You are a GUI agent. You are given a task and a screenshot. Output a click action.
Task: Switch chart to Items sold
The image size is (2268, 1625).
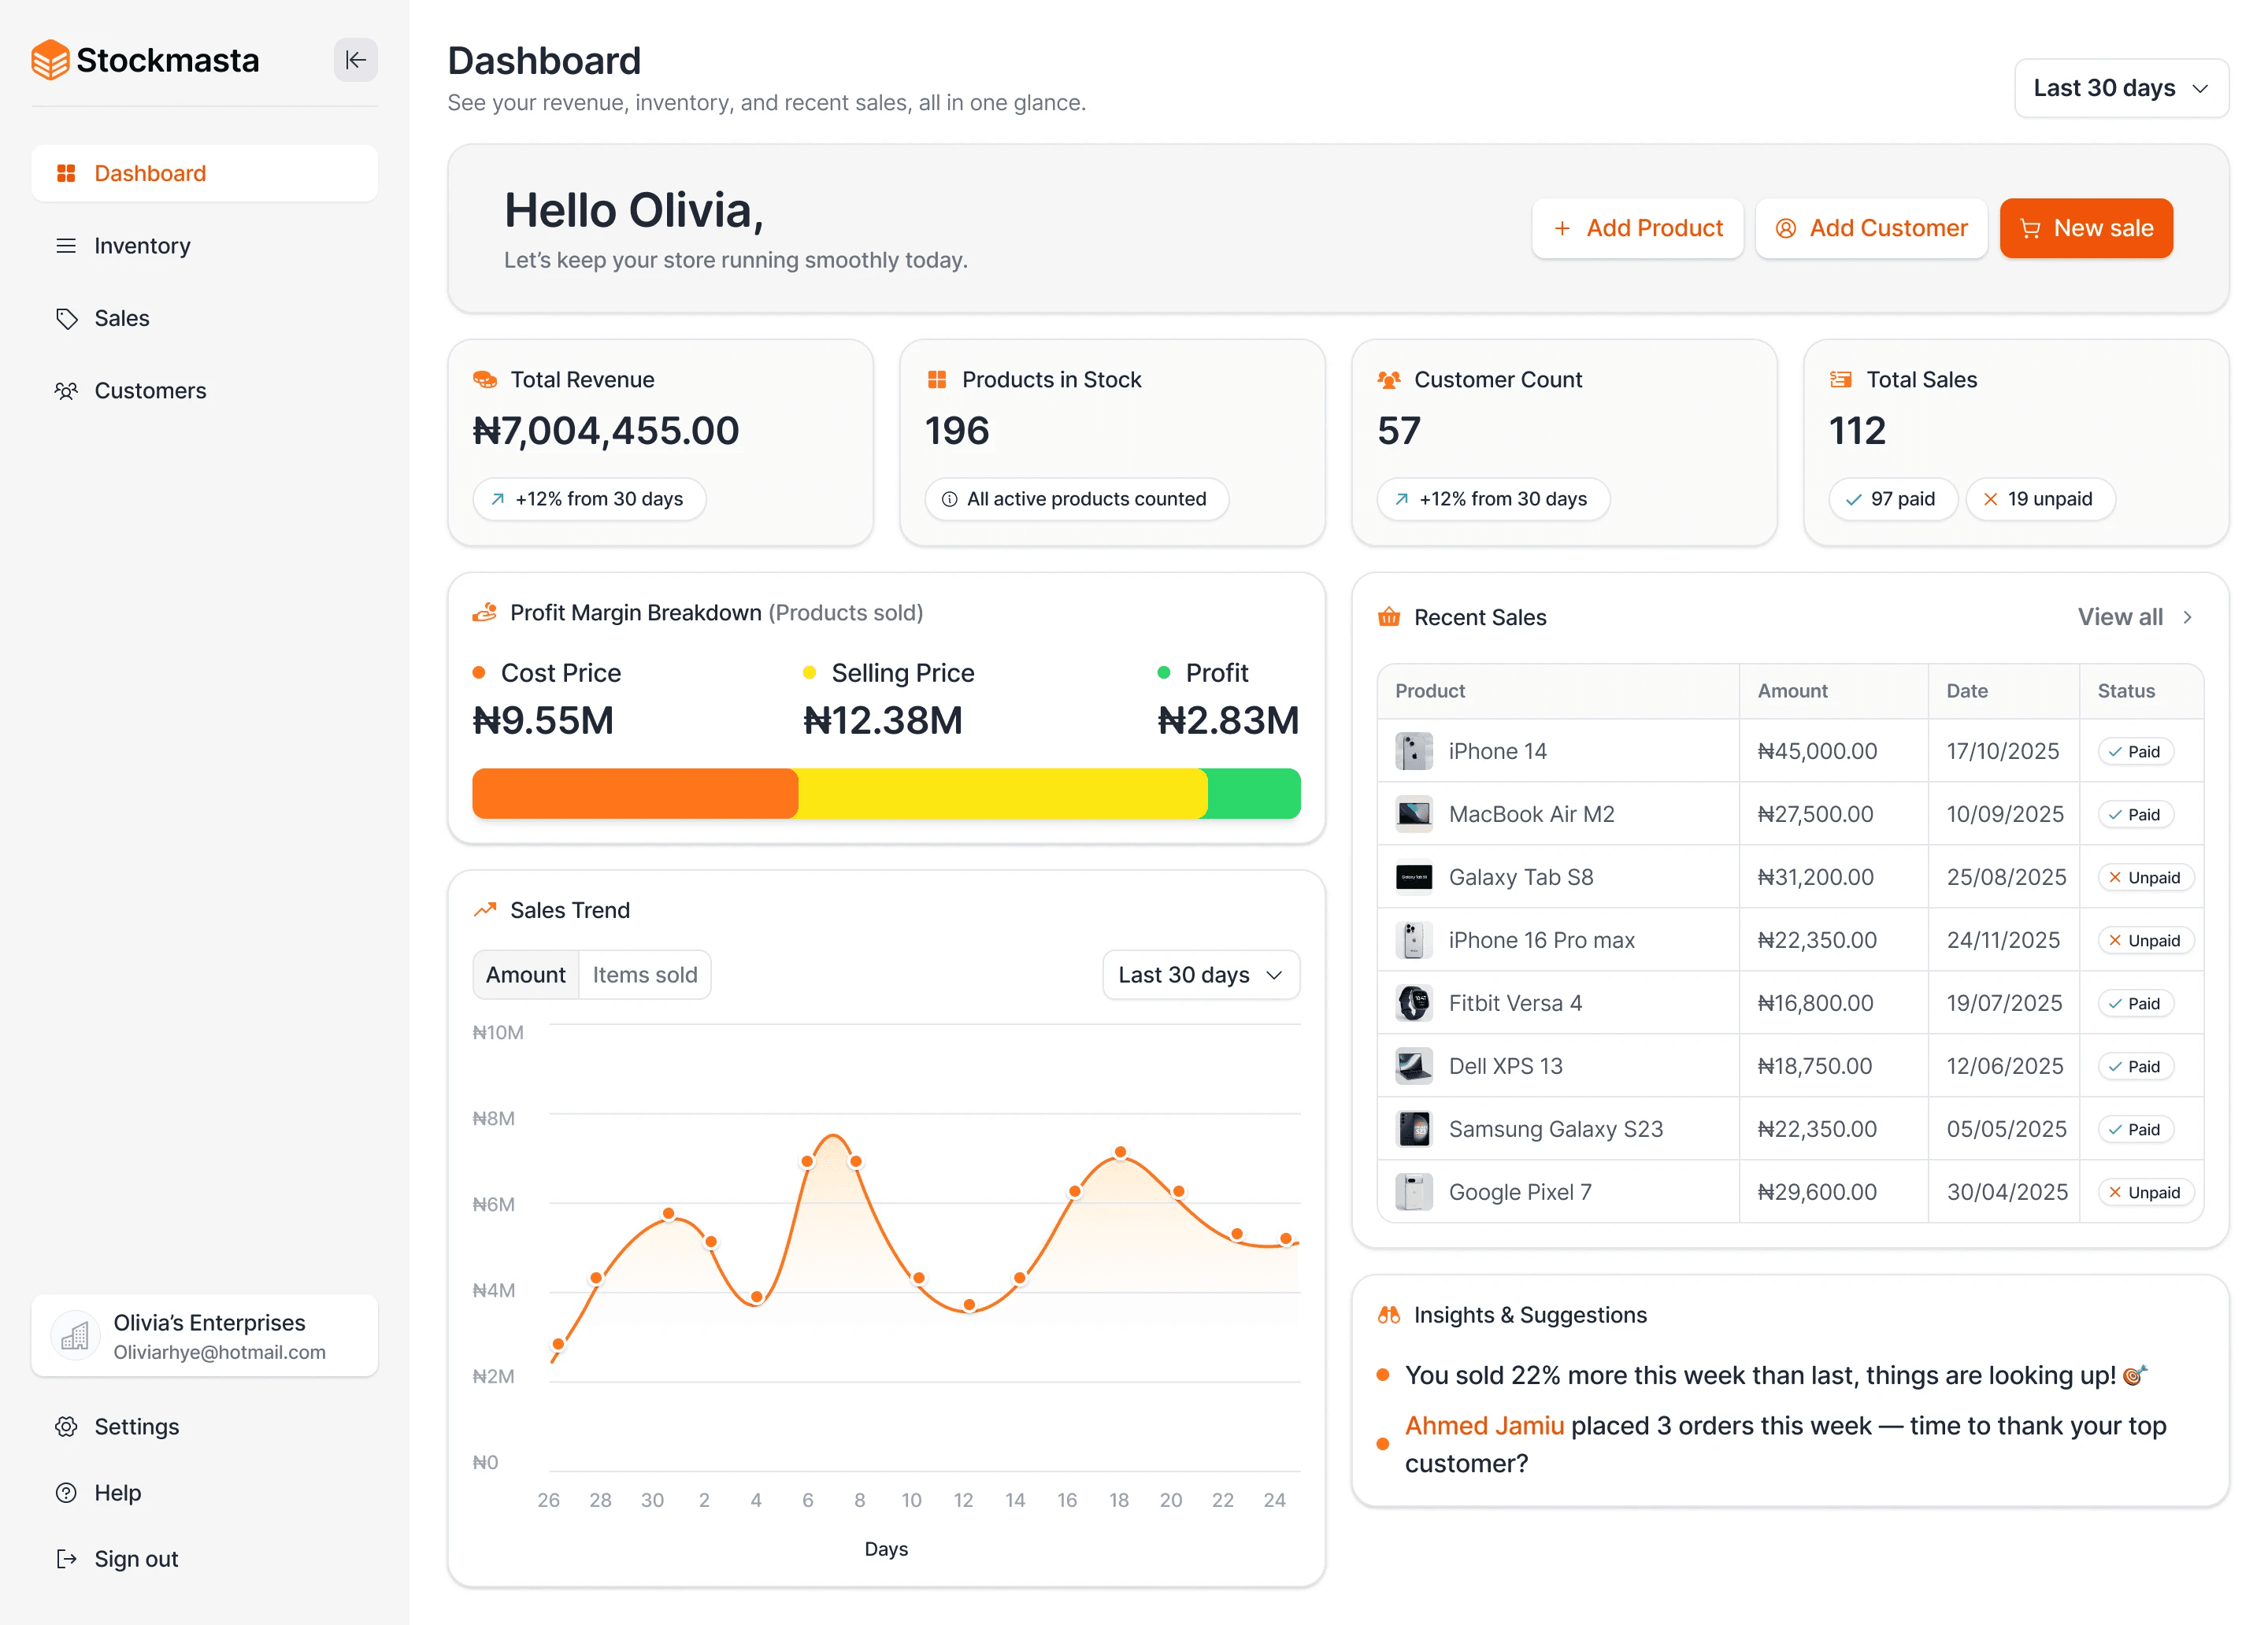(x=645, y=975)
